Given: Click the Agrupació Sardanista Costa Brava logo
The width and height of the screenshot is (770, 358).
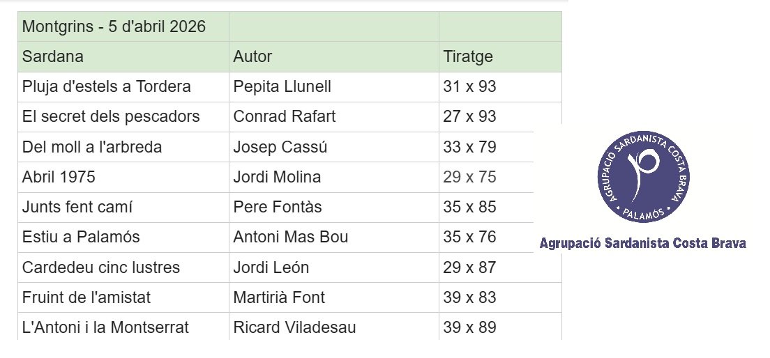Looking at the screenshot, I should pyautogui.click(x=642, y=178).
